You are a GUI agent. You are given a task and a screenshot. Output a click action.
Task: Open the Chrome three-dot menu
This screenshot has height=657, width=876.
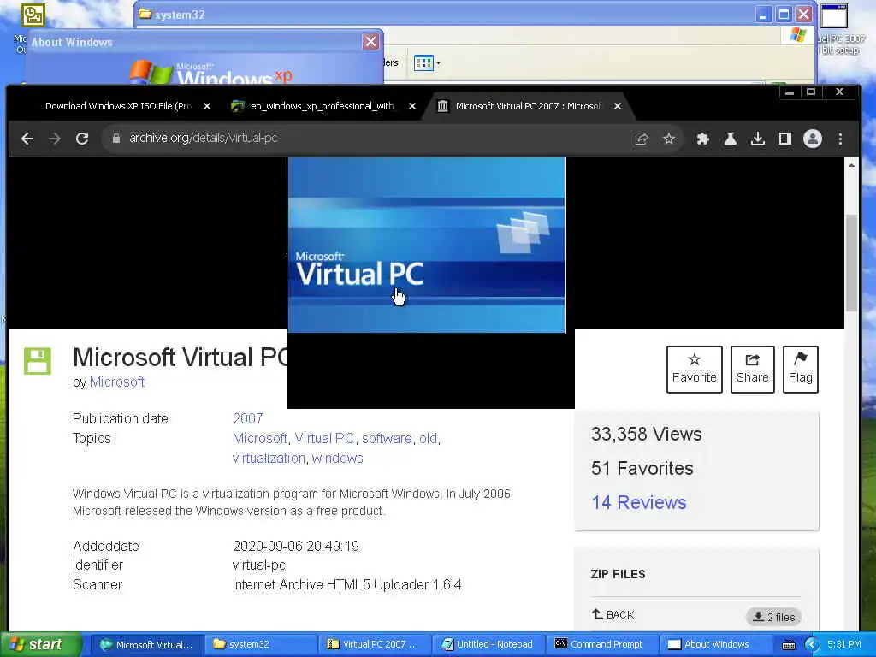point(840,139)
